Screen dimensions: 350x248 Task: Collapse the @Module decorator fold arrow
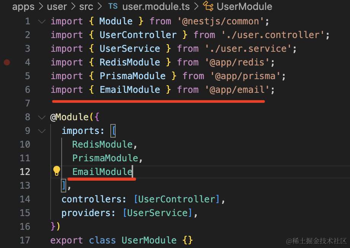click(41, 117)
